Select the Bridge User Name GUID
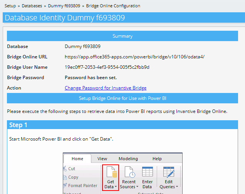Screen dimensions: 245x194 [x=107, y=67]
